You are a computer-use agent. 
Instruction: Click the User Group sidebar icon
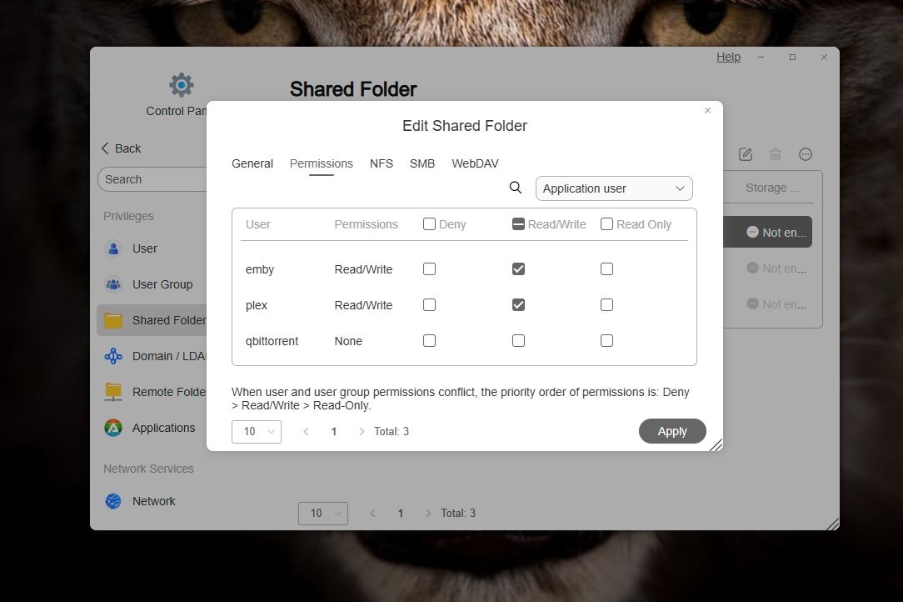point(113,284)
